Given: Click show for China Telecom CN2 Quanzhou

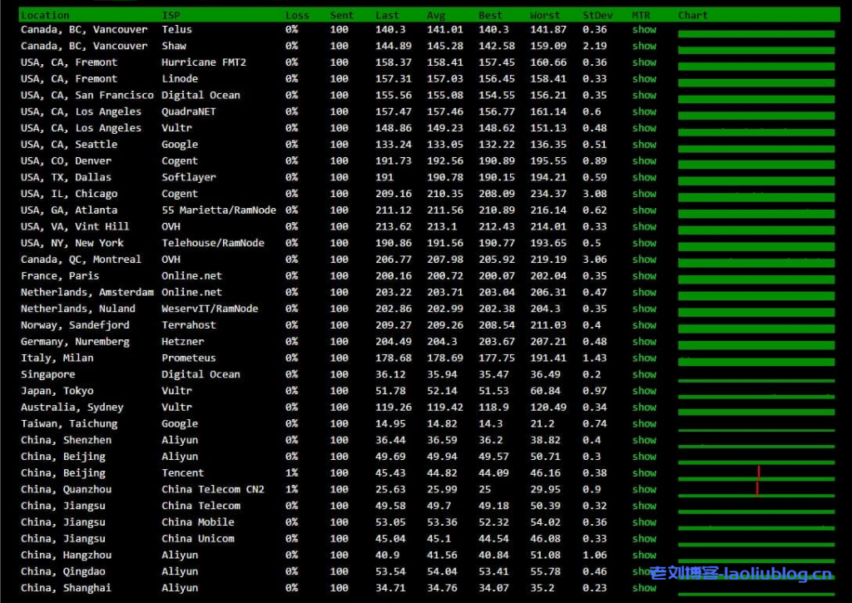Looking at the screenshot, I should point(644,489).
